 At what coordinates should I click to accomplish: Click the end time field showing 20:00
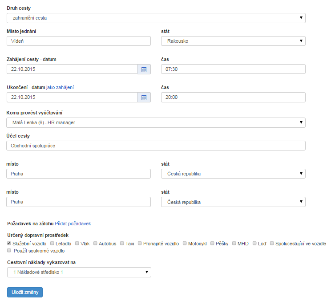233,98
